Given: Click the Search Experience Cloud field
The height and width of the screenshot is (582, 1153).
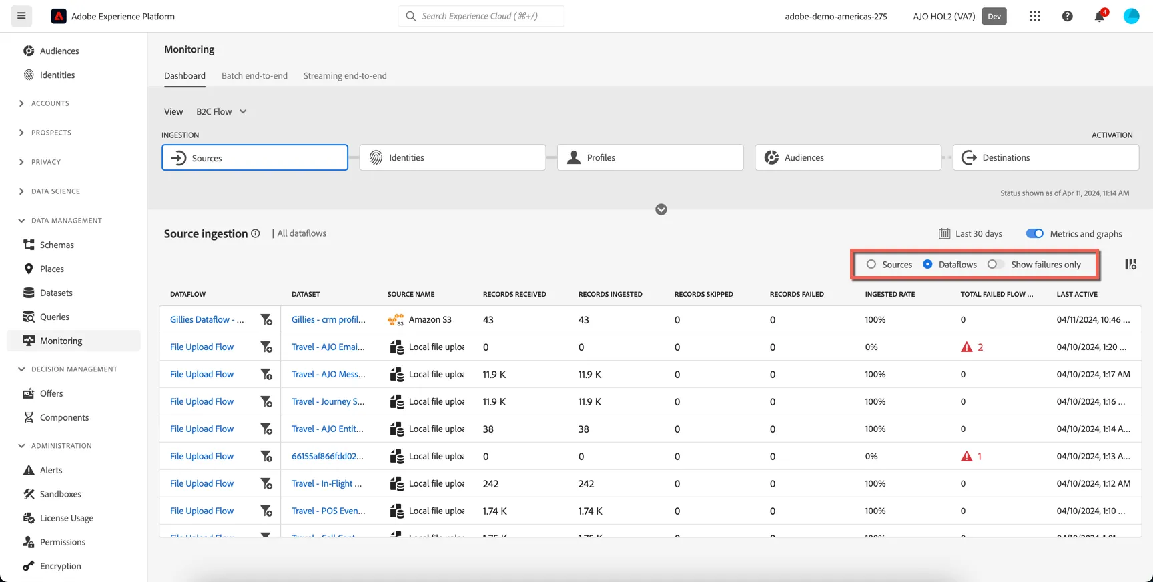Looking at the screenshot, I should click(x=481, y=16).
